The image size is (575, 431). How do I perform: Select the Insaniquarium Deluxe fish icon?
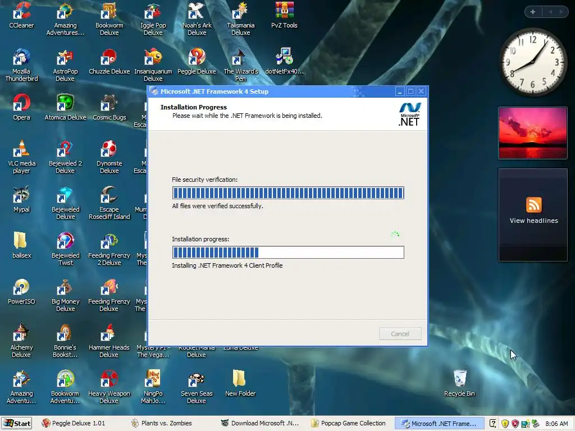(x=153, y=57)
